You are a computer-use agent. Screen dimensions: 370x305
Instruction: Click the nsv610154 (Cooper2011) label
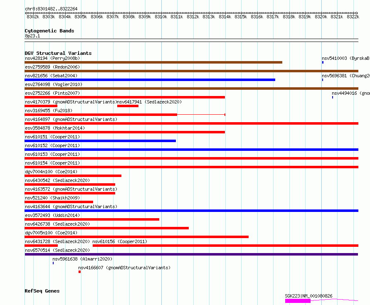tap(52, 163)
